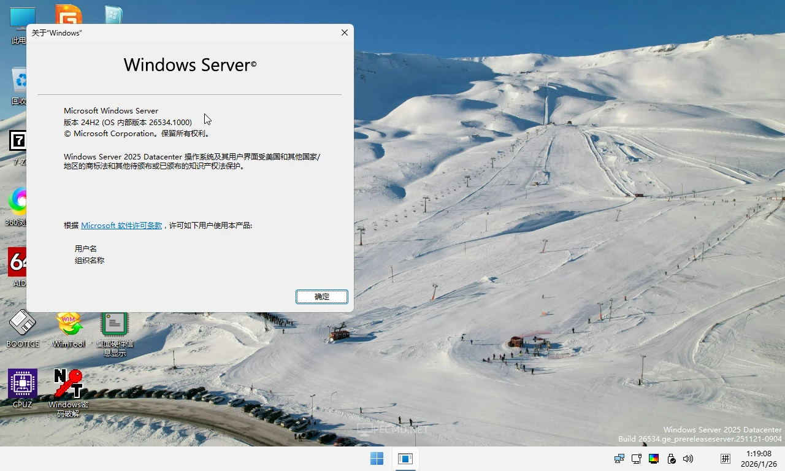785x471 pixels.
Task: Click the clock to view the calendar
Action: (x=759, y=458)
